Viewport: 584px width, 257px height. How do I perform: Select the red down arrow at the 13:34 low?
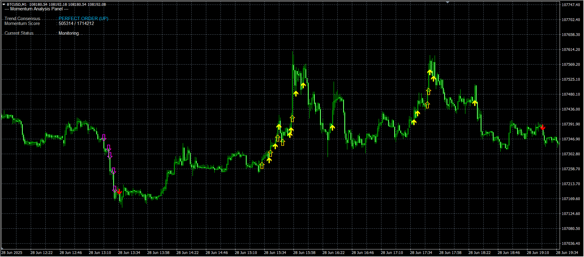119,192
